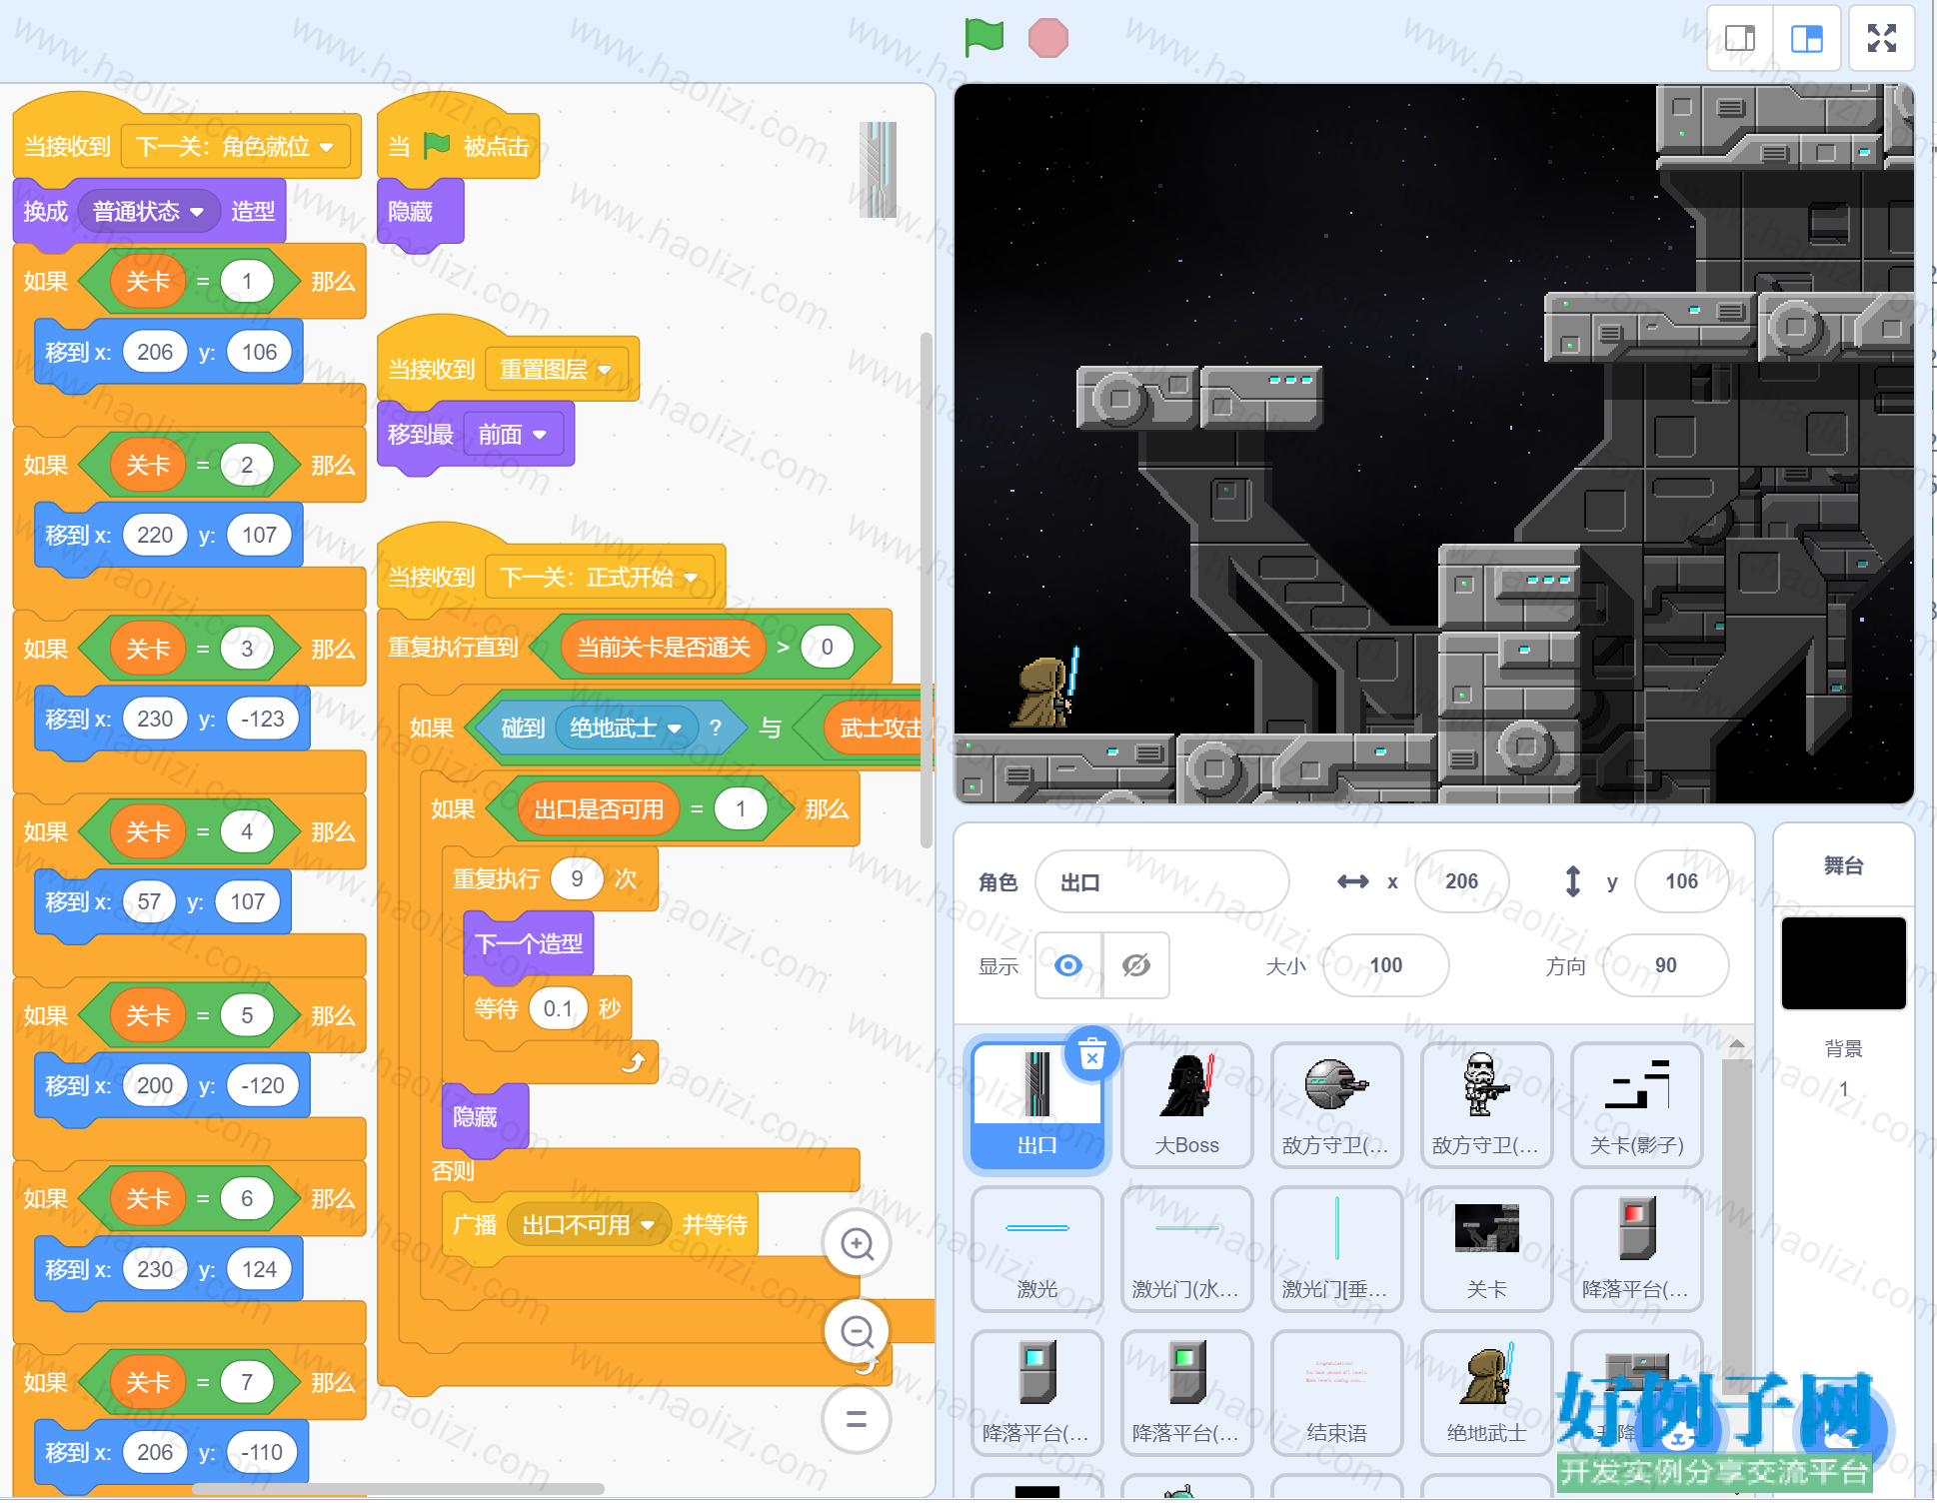
Task: Edit the sprite name field 出口
Action: [1162, 882]
